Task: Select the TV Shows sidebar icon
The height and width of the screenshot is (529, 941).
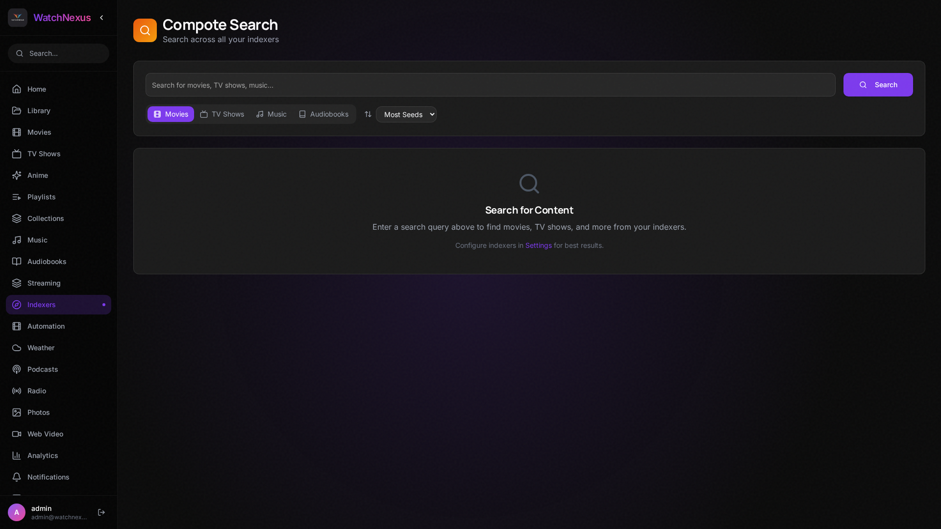Action: tap(16, 154)
